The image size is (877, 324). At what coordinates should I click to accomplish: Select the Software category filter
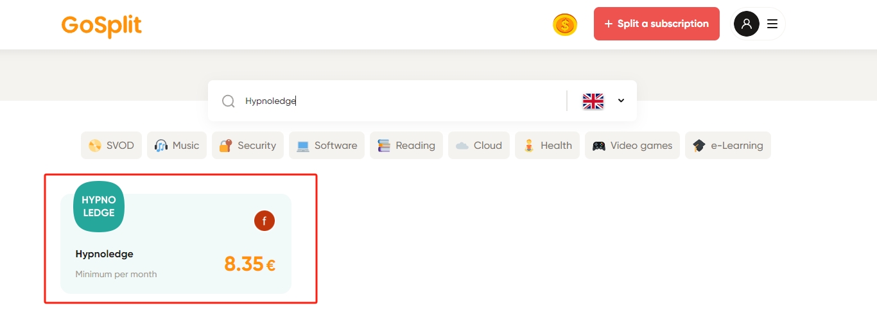327,146
